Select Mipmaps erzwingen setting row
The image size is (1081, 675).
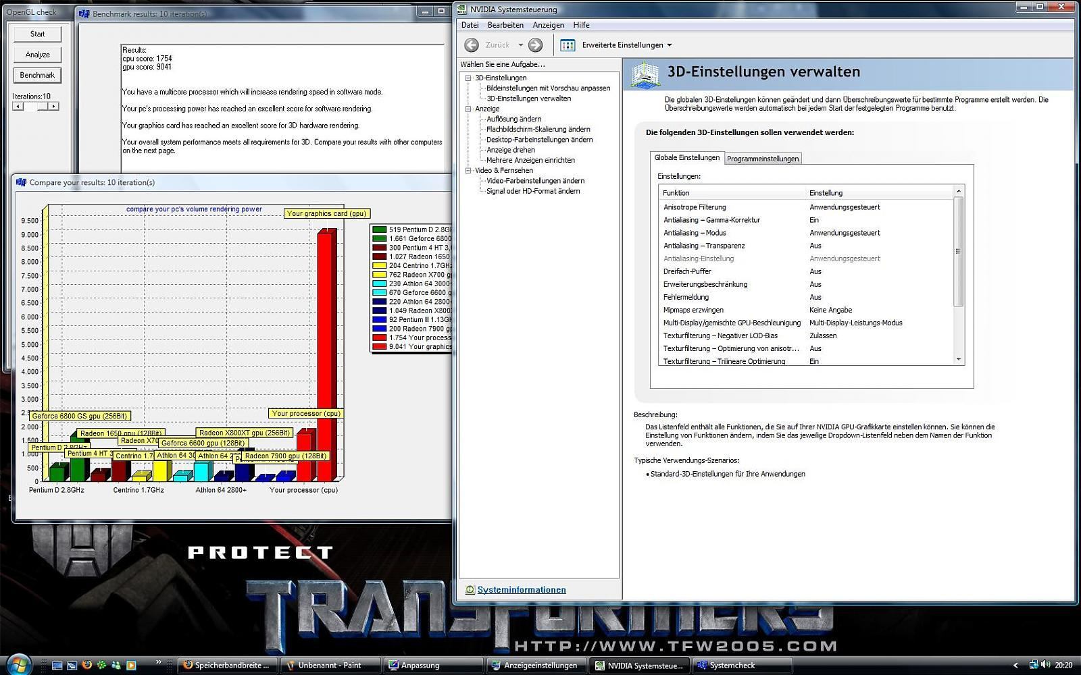pyautogui.click(x=806, y=310)
